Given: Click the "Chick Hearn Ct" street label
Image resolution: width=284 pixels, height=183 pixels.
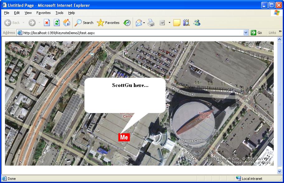Looking at the screenshot, I should point(183,92).
